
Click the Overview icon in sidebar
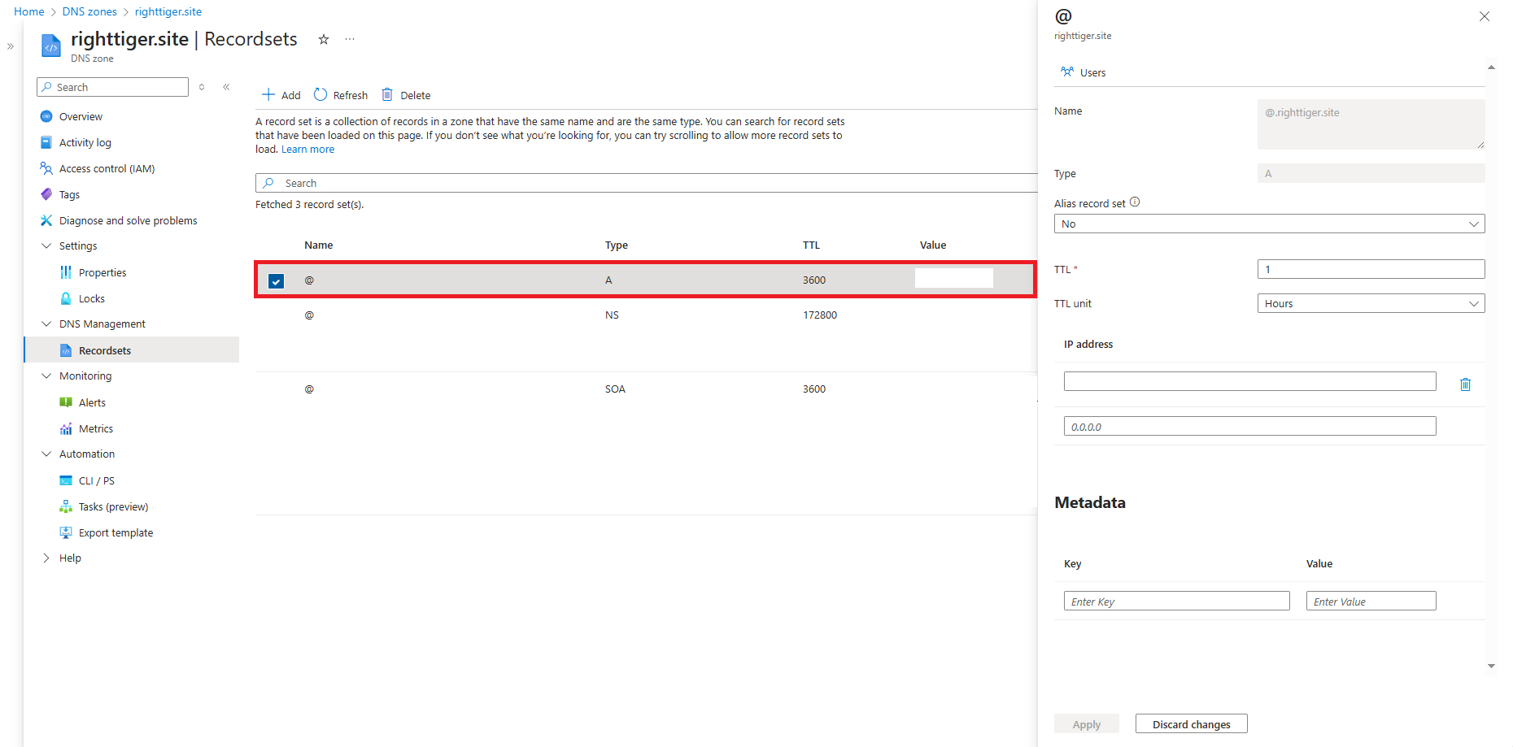point(46,116)
